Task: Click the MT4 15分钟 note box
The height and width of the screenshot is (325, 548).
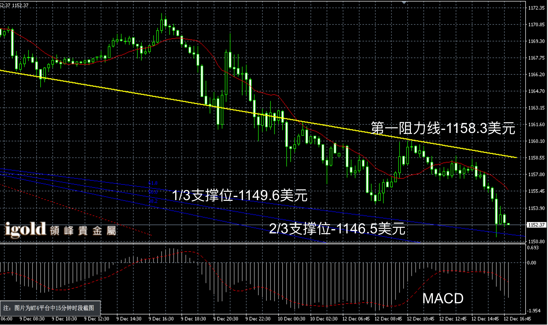Action: (50, 308)
